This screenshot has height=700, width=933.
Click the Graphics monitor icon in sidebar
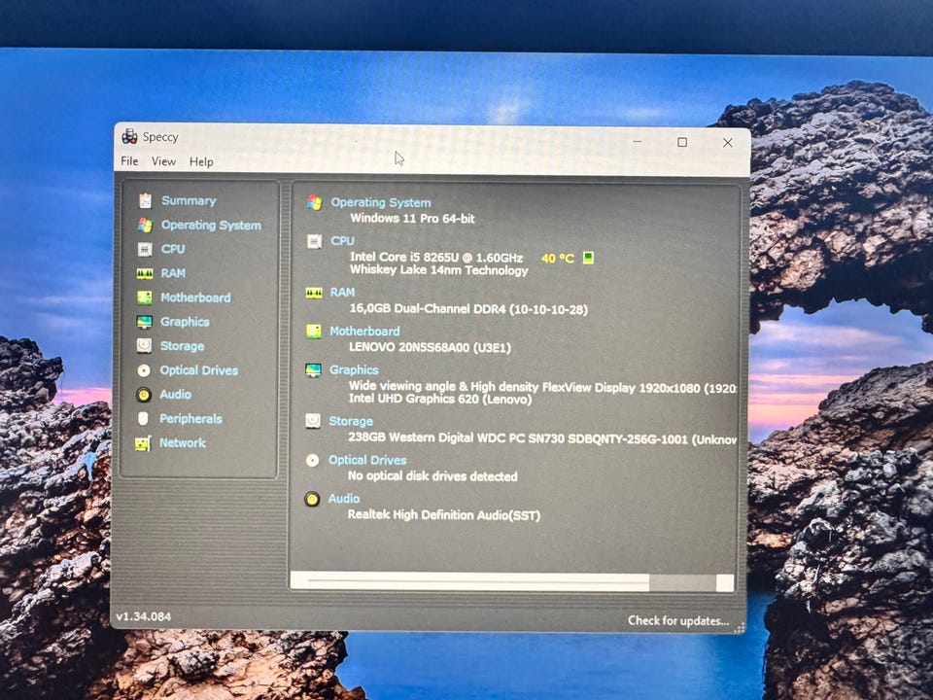click(x=145, y=322)
